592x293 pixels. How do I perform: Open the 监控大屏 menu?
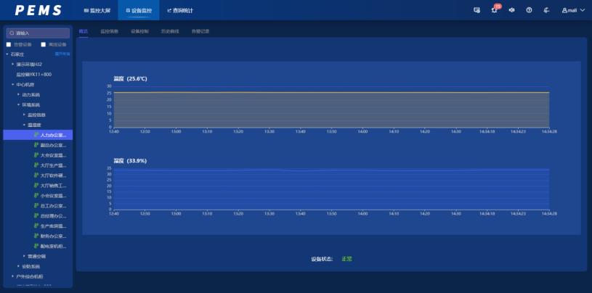[x=97, y=11]
